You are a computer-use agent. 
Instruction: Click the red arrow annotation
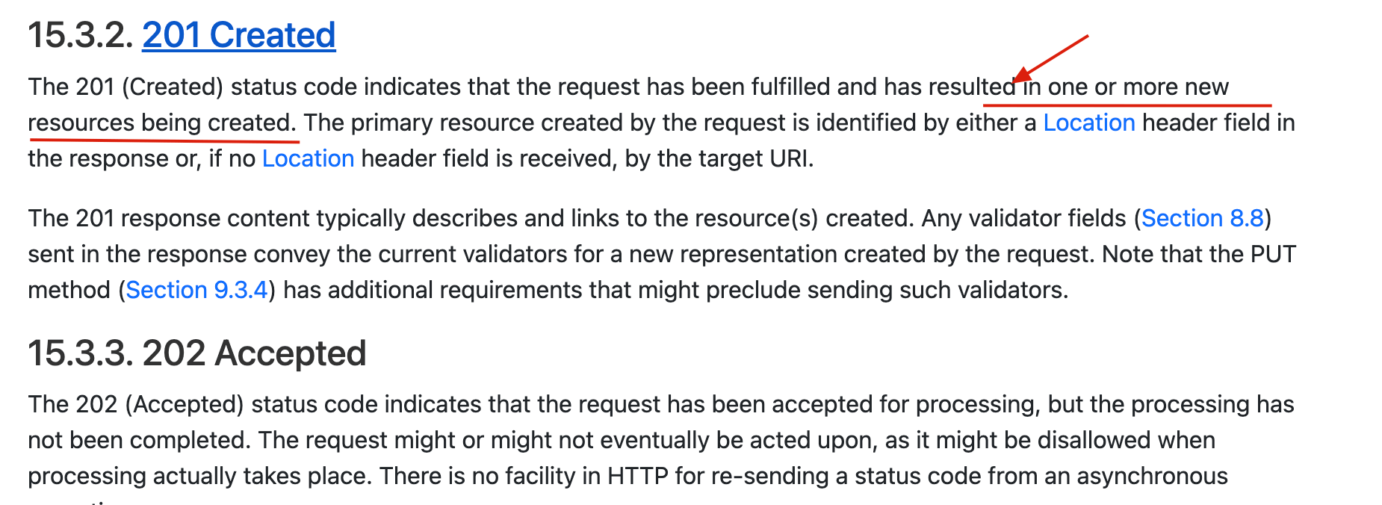tap(1050, 58)
